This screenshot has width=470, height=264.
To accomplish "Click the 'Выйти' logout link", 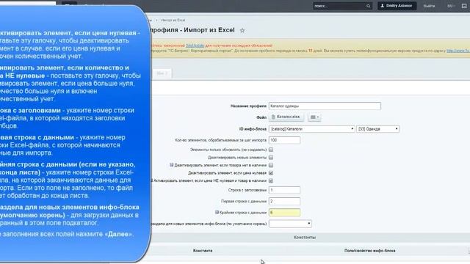I will tap(429, 6).
